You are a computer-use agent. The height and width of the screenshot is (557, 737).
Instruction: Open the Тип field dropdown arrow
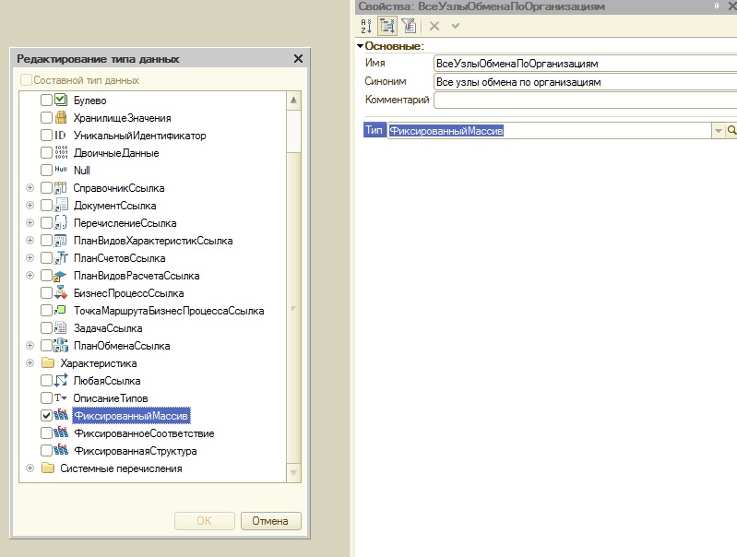coord(718,130)
